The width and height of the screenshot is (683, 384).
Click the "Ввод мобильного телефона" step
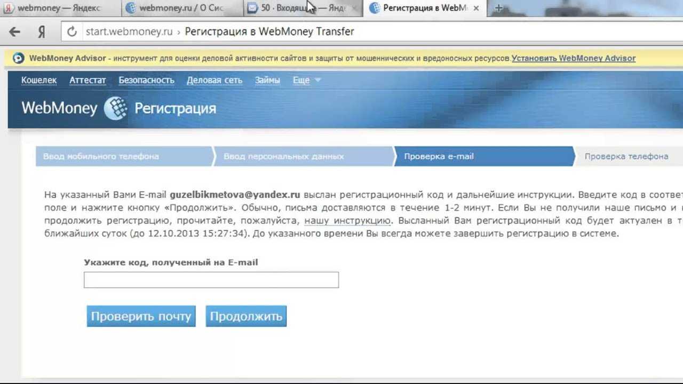pyautogui.click(x=124, y=156)
